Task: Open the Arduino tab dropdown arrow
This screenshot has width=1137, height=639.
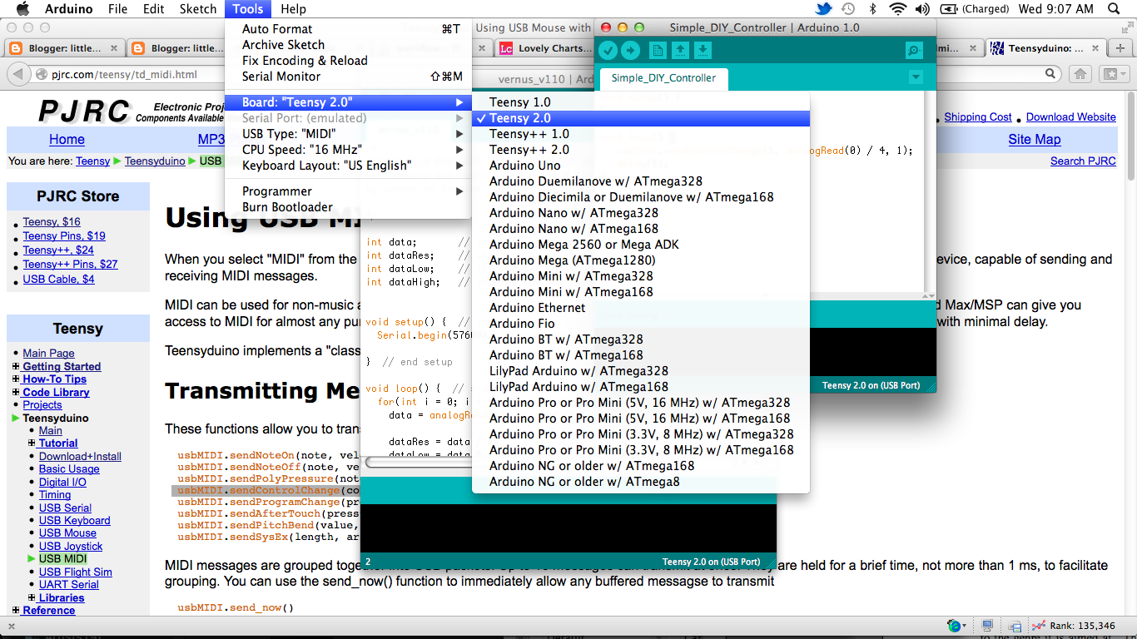Action: 916,77
